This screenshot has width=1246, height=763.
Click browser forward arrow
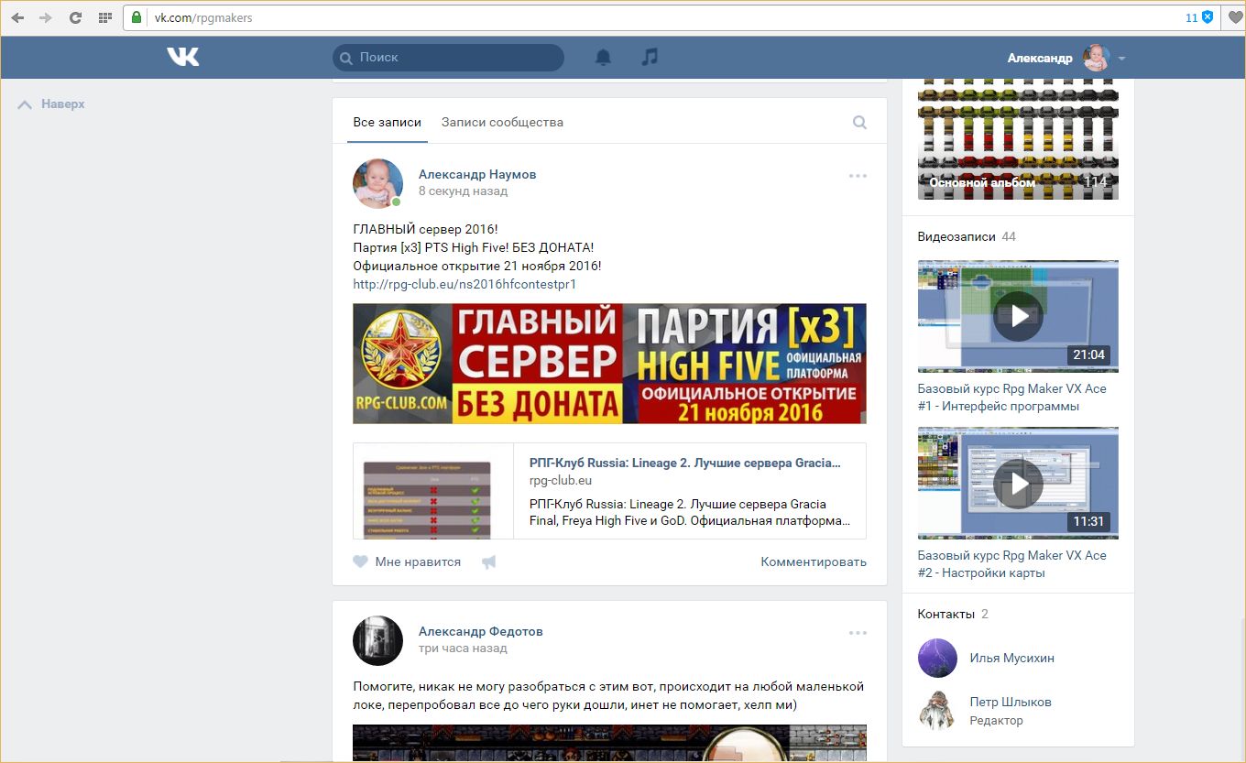tap(46, 17)
